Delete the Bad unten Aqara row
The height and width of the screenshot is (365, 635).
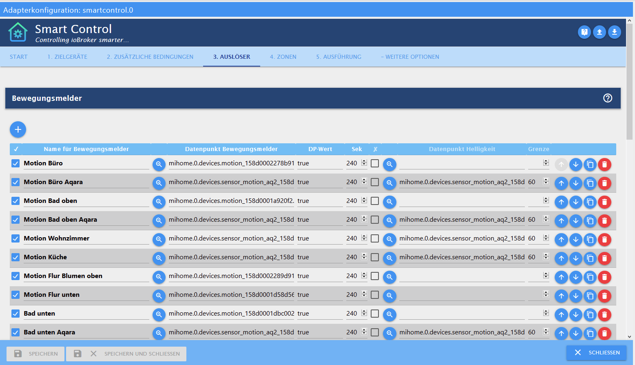click(x=604, y=333)
